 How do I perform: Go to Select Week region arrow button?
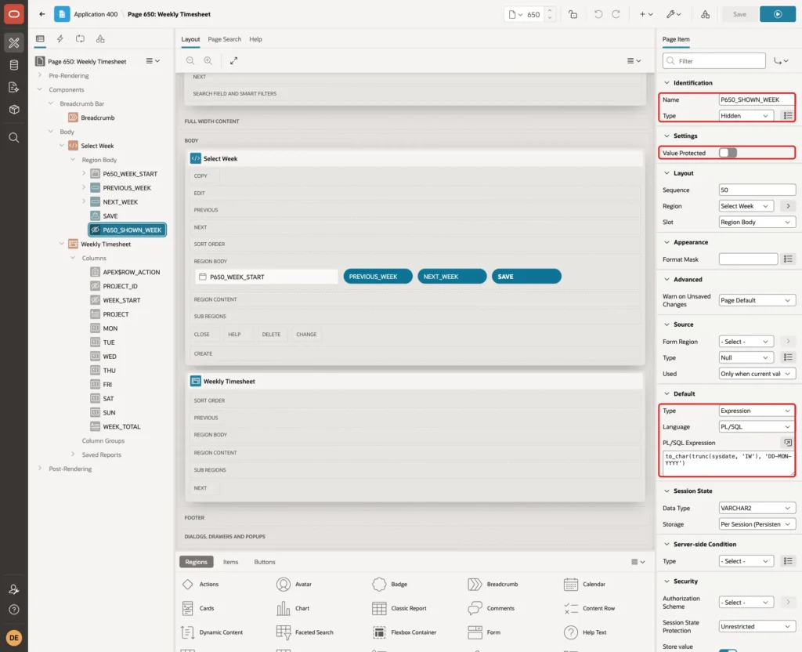[788, 206]
